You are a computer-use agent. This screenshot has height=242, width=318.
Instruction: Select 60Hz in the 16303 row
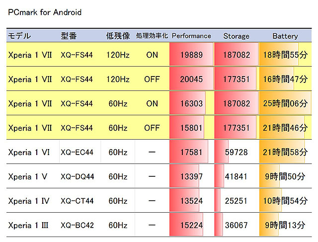point(118,103)
